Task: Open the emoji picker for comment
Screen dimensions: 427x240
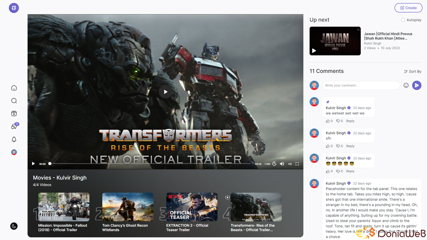Action: click(406, 85)
